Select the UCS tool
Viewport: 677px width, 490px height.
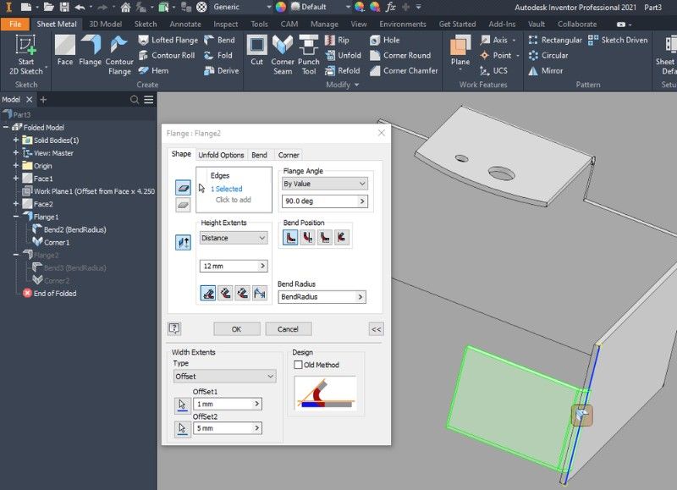click(493, 70)
